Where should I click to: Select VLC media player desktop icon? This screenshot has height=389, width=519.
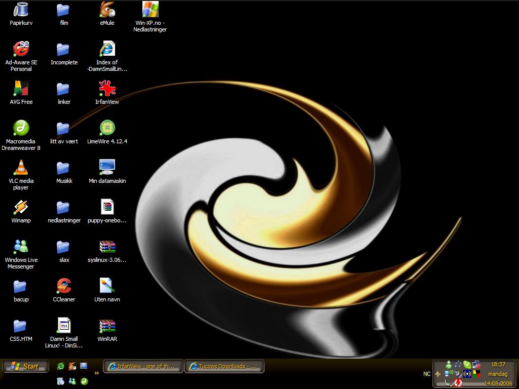point(21,175)
